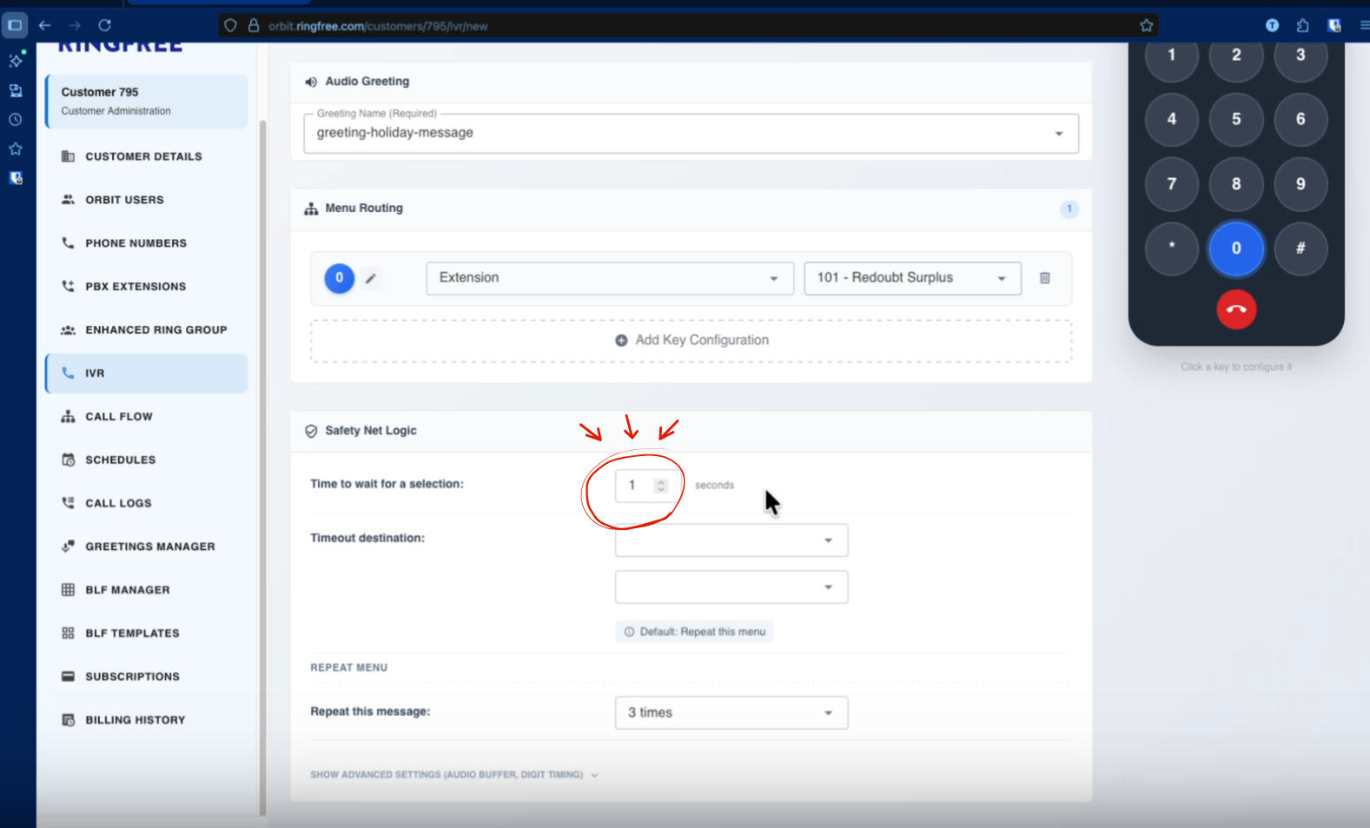Screen dimensions: 1370x828
Task: Click Add Key Configuration
Action: tap(692, 341)
